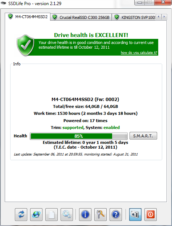Take a screenshot with the camera icon
172x226 pixels.
pos(135,214)
